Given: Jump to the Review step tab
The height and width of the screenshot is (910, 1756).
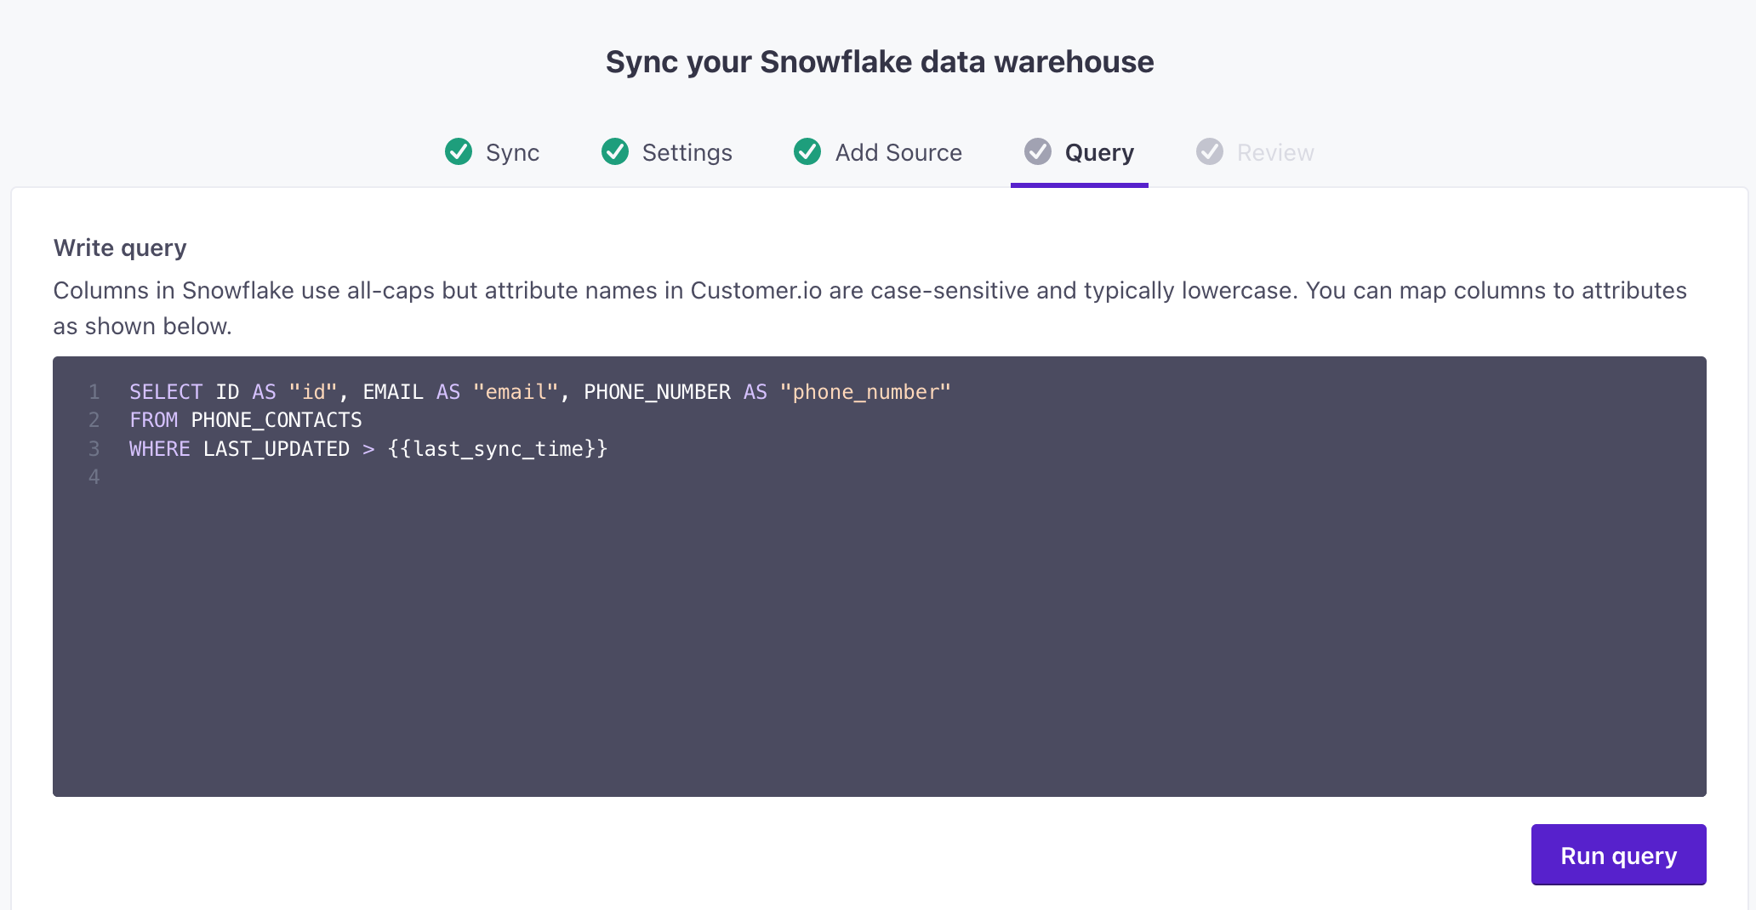Looking at the screenshot, I should point(1255,152).
